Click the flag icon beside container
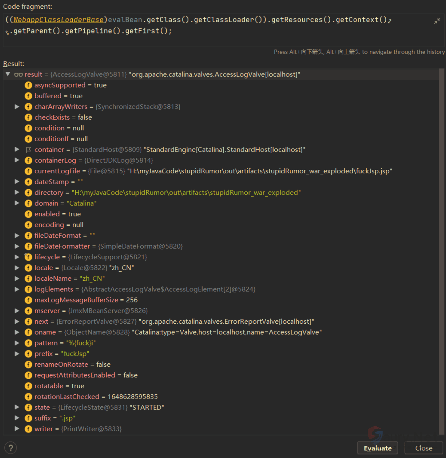The width and height of the screenshot is (446, 458). point(28,150)
